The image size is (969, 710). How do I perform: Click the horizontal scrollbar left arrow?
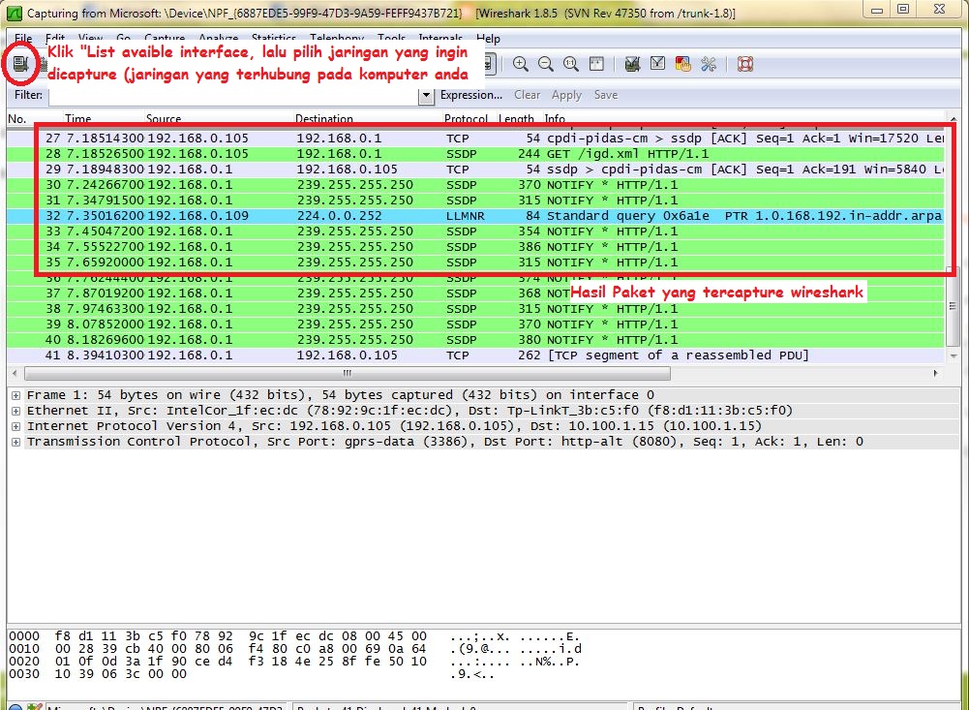(15, 373)
